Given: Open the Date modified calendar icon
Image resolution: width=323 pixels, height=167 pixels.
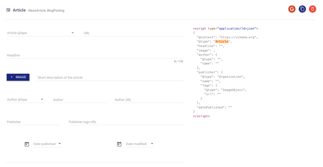Looking at the screenshot, I should tap(119, 144).
